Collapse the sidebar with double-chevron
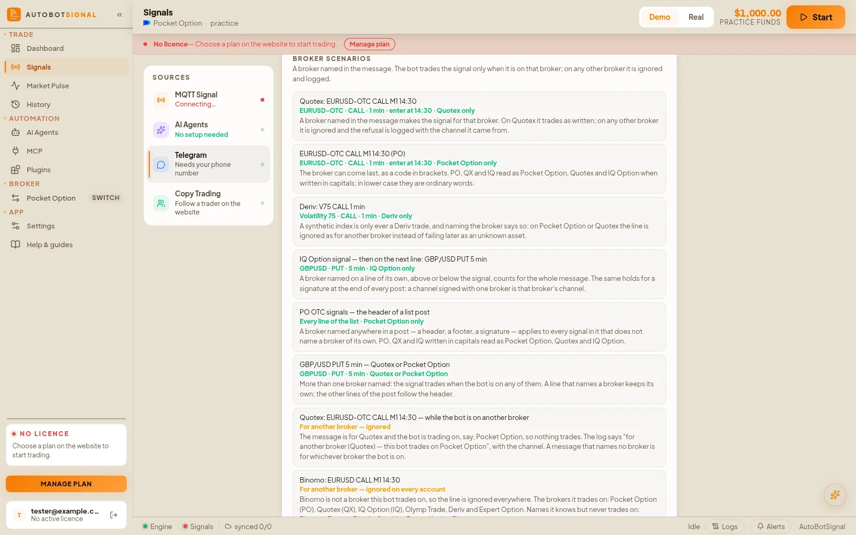 [x=120, y=15]
